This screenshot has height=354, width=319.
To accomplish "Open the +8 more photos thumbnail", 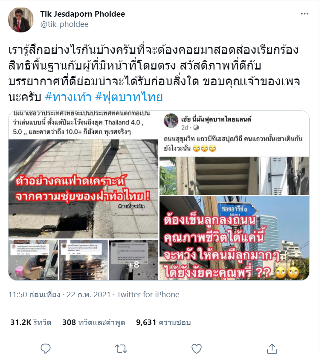I will point(133,260).
